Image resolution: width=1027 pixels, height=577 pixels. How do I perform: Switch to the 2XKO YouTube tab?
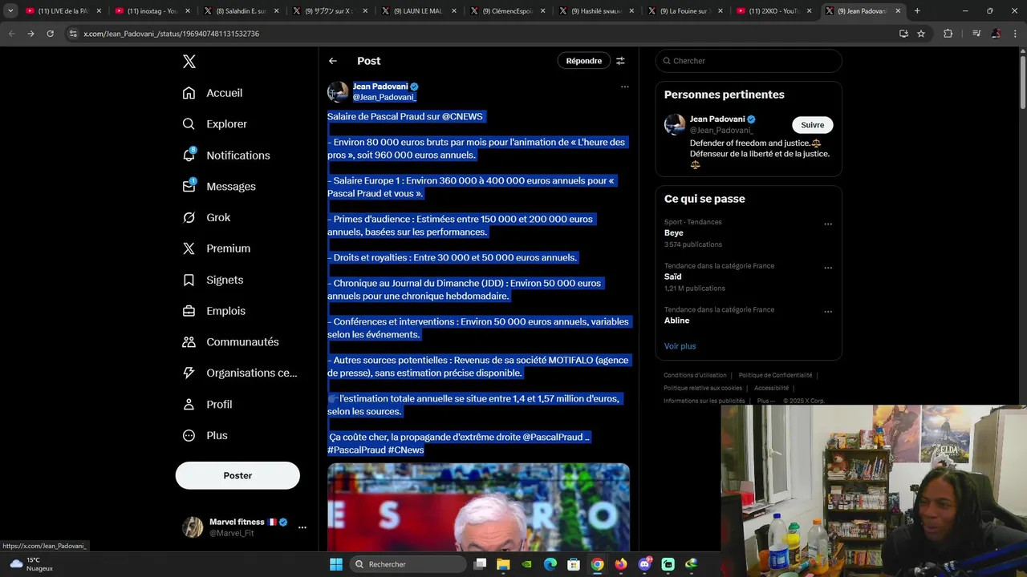[773, 11]
